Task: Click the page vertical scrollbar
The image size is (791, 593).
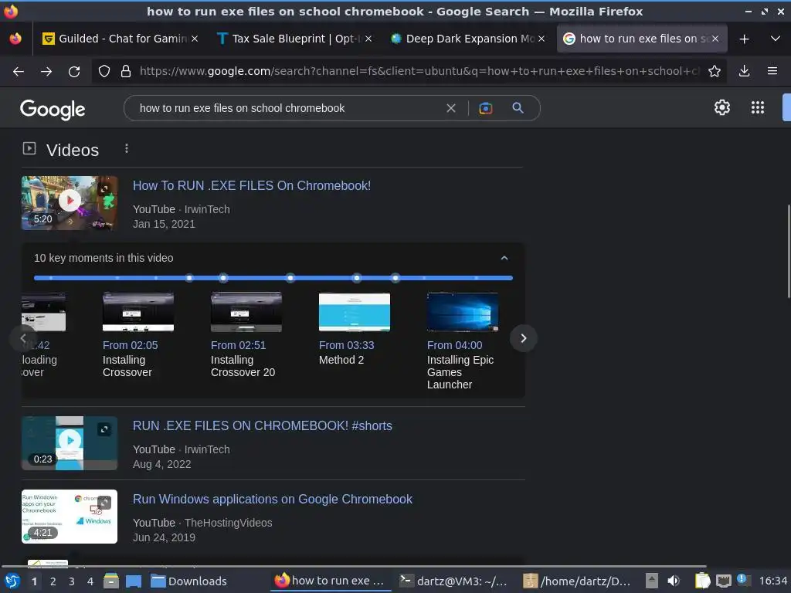Action: (x=788, y=251)
